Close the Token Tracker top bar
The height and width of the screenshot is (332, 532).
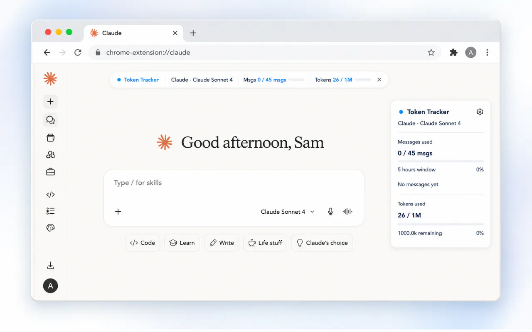click(x=379, y=80)
